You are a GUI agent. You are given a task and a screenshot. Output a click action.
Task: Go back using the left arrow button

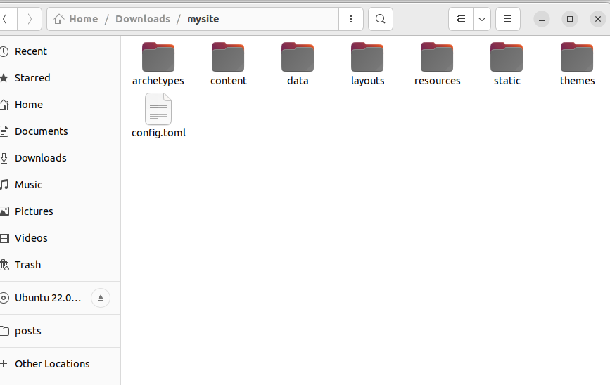coord(7,19)
